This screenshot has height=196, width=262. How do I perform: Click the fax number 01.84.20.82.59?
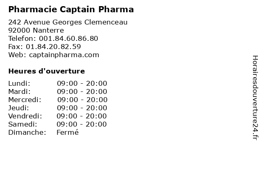[x=53, y=47]
